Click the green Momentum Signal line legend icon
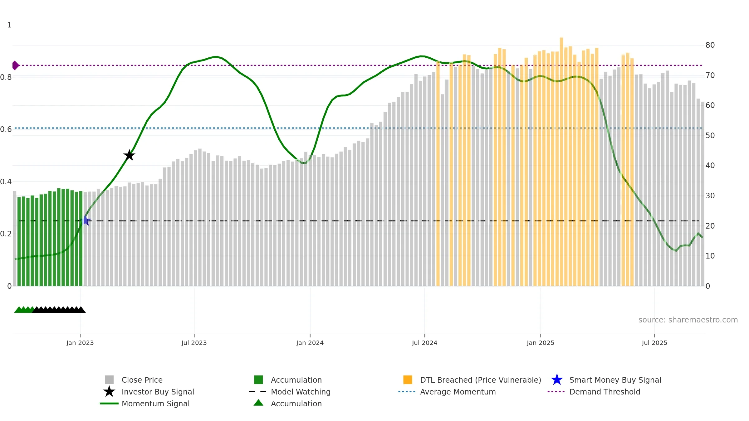 [x=109, y=404]
